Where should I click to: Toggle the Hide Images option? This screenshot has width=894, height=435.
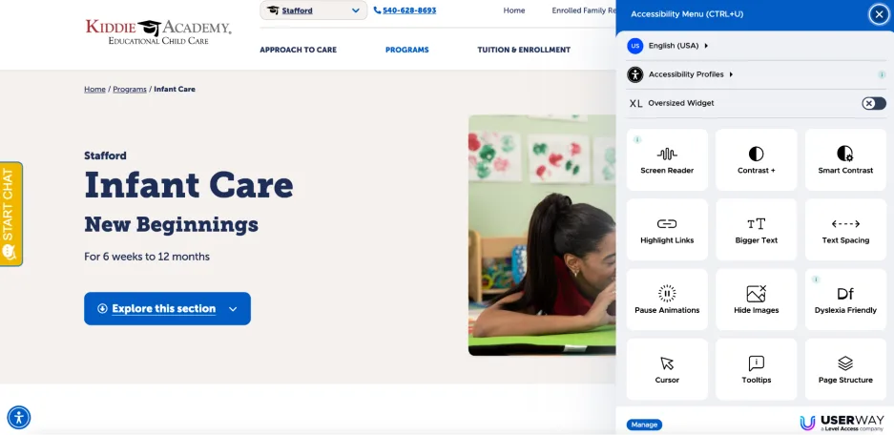coord(756,300)
